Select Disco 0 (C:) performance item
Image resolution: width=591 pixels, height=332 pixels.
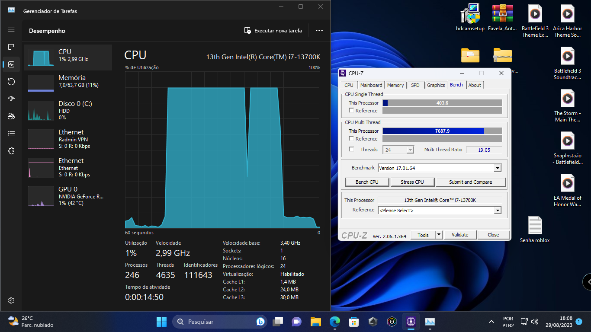point(68,110)
